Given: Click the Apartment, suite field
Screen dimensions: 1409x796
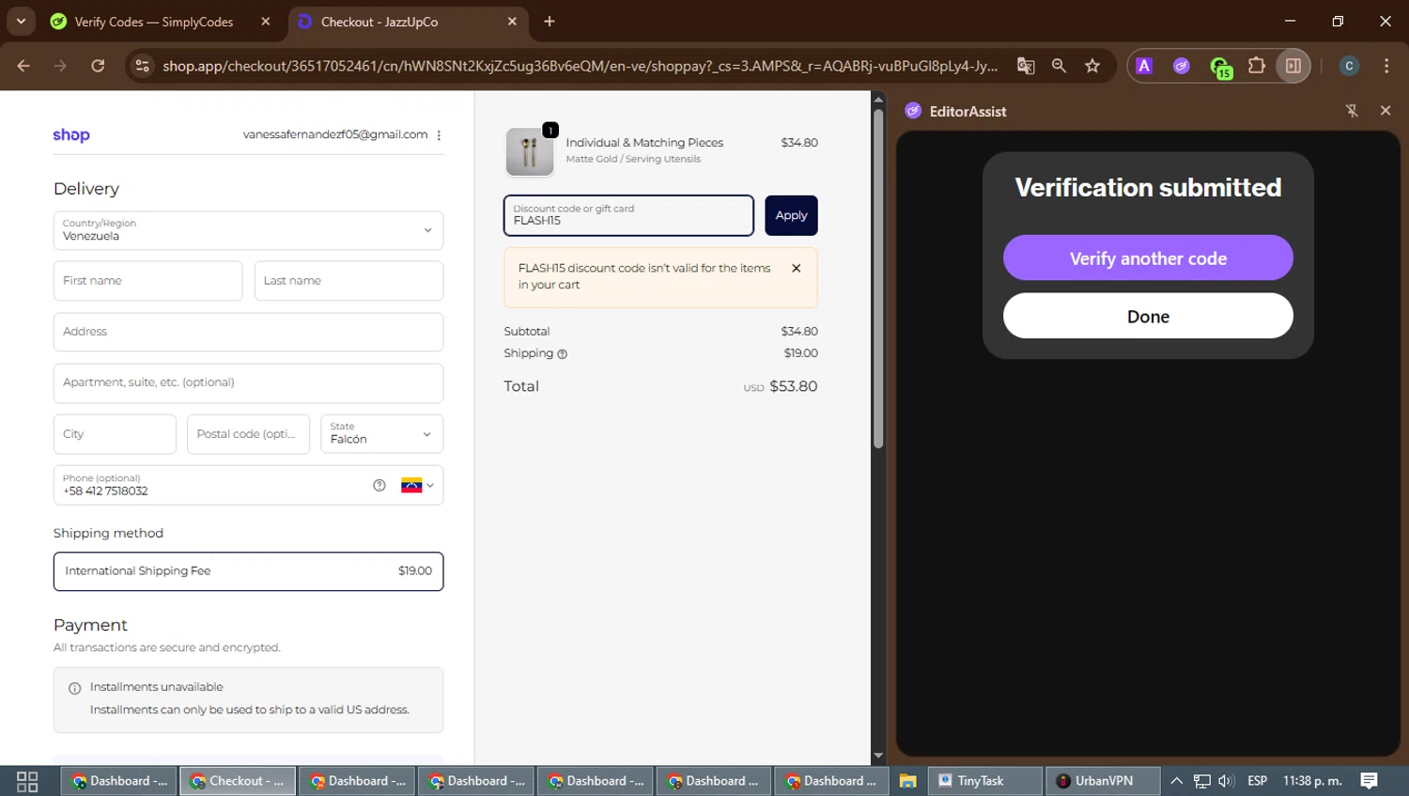Looking at the screenshot, I should tap(248, 382).
